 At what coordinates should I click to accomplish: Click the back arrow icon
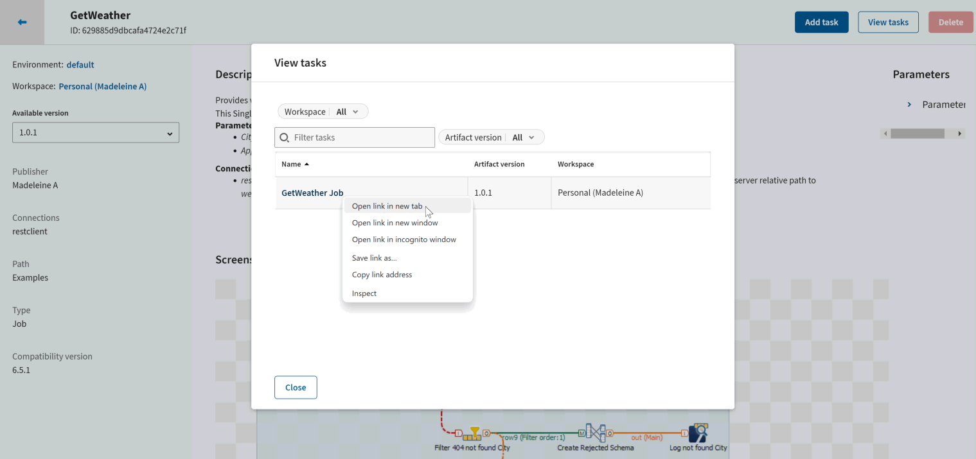pos(22,22)
